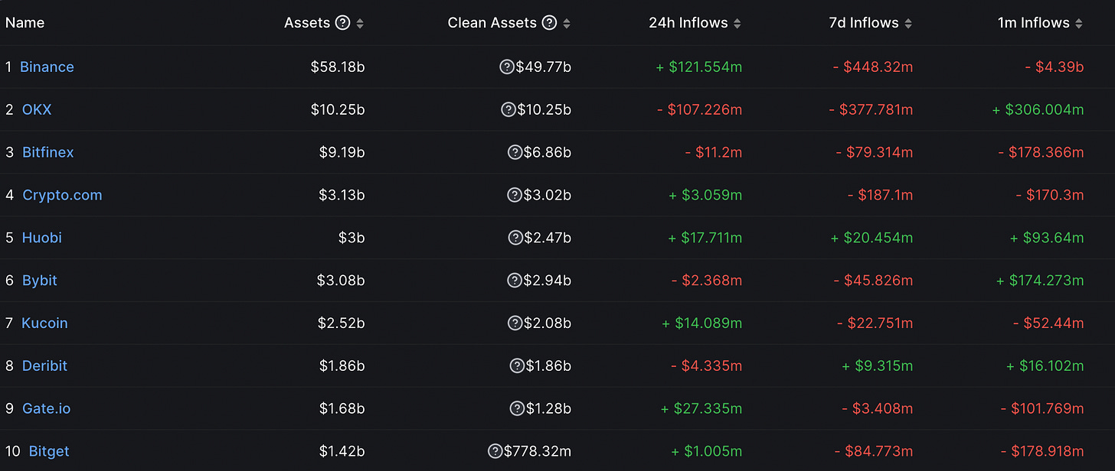Select Binance 24h inflow + $121.554m
The height and width of the screenshot is (471, 1115).
pyautogui.click(x=699, y=67)
